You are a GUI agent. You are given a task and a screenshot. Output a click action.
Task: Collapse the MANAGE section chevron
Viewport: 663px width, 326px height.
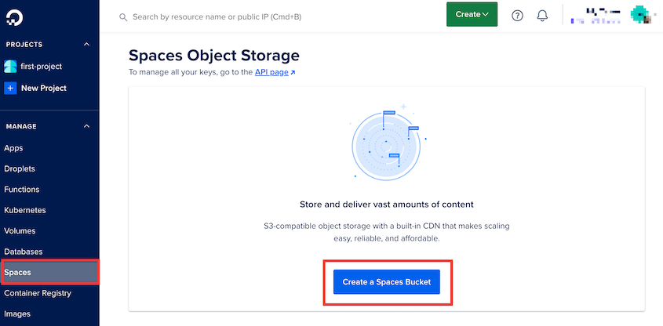coord(86,126)
